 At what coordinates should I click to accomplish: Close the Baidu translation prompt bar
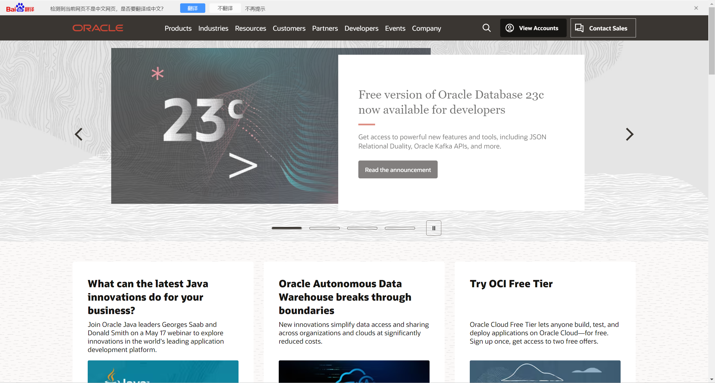(696, 8)
